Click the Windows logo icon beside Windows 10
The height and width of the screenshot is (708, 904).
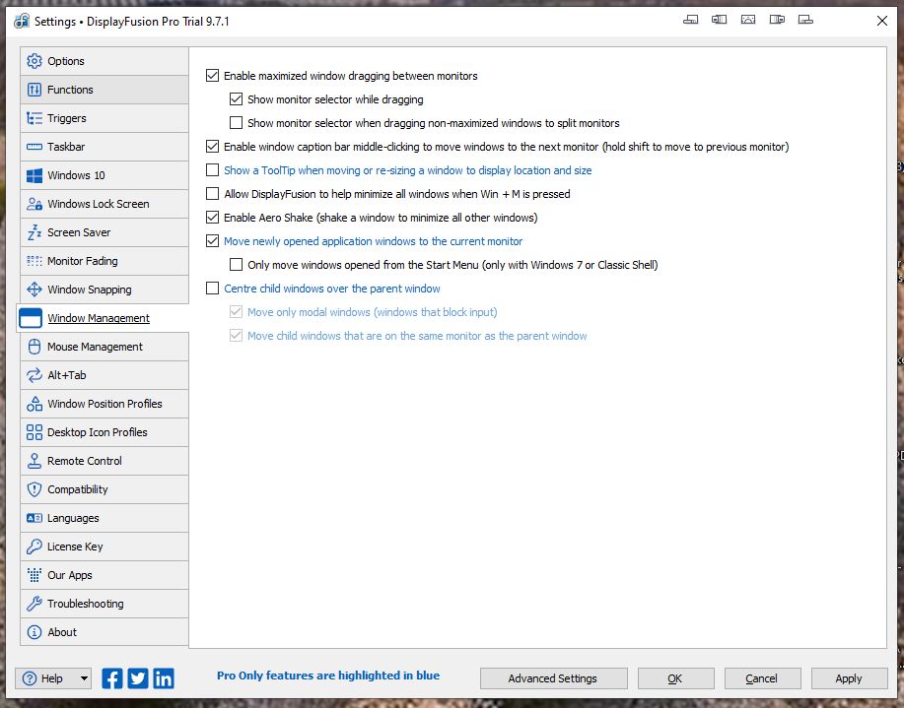pos(35,175)
